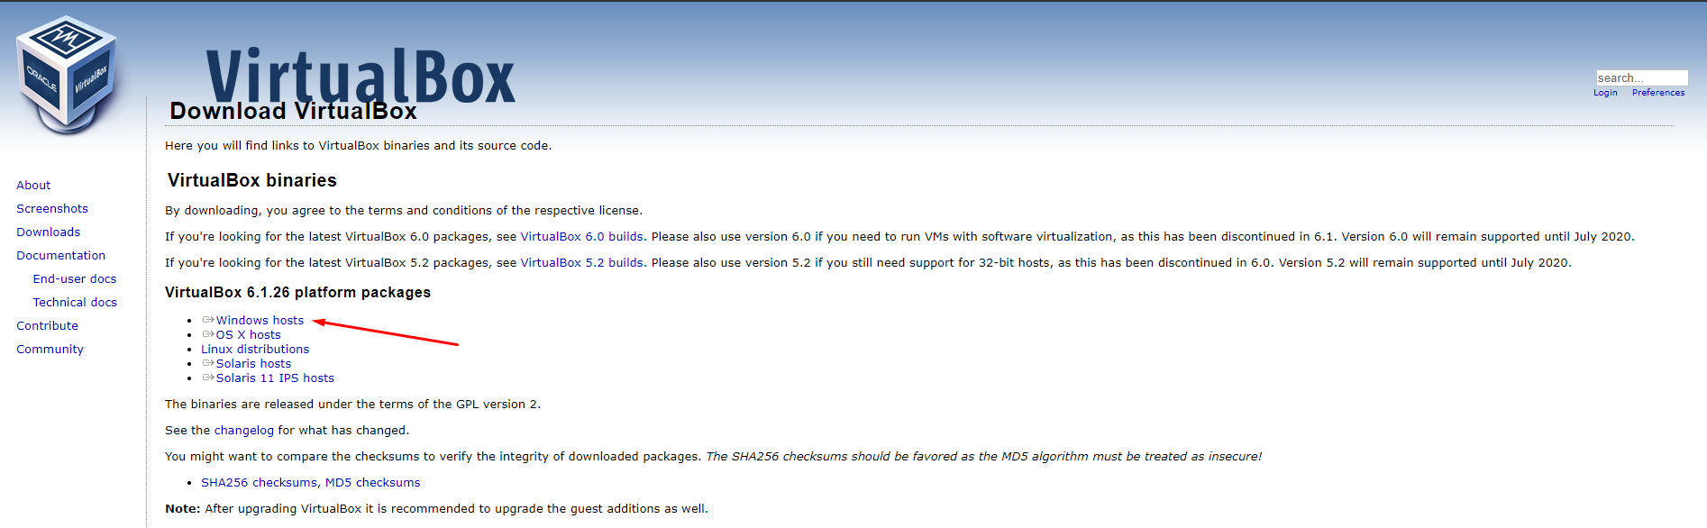Click the italic SHA256 favored warning text

pos(984,457)
